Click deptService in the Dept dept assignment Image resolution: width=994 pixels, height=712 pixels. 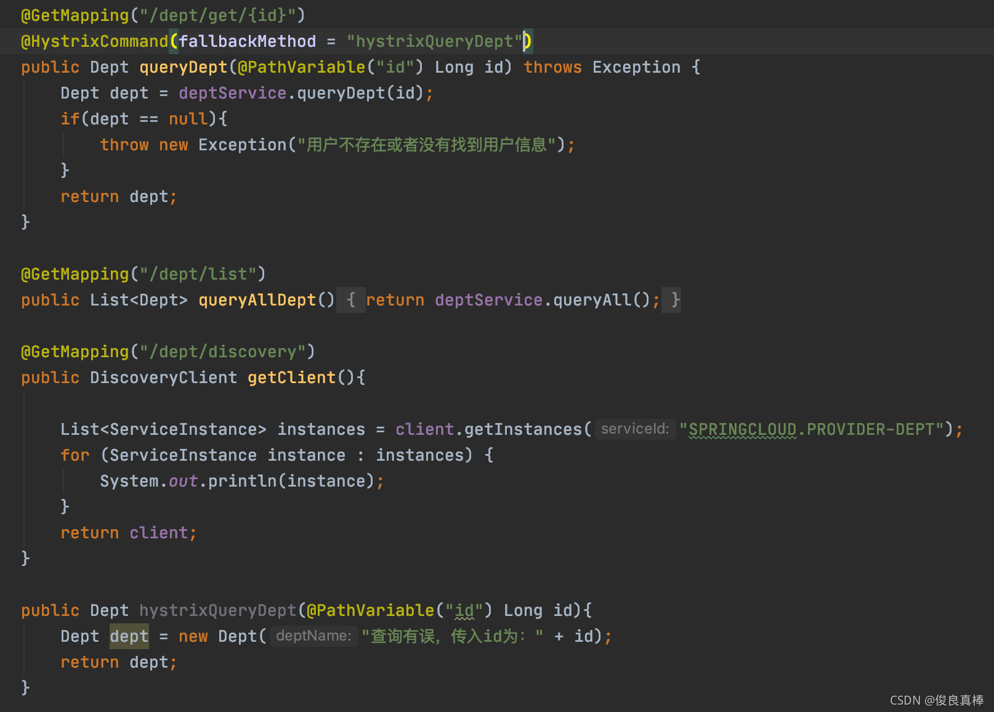(x=232, y=93)
